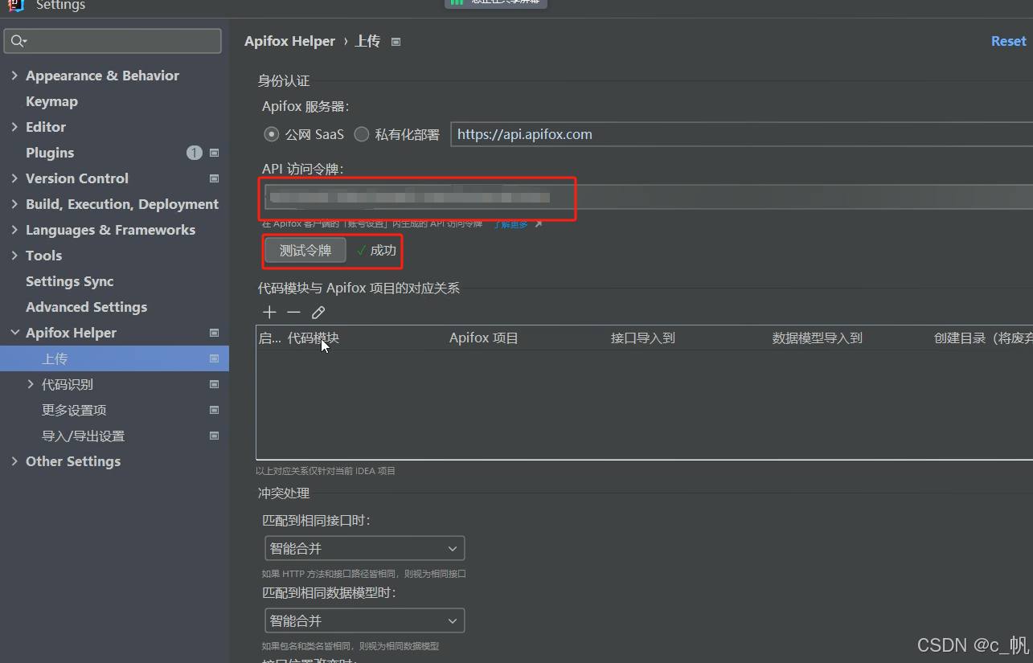Click project-level icon beside 代码识别
The height and width of the screenshot is (663, 1033).
[215, 384]
